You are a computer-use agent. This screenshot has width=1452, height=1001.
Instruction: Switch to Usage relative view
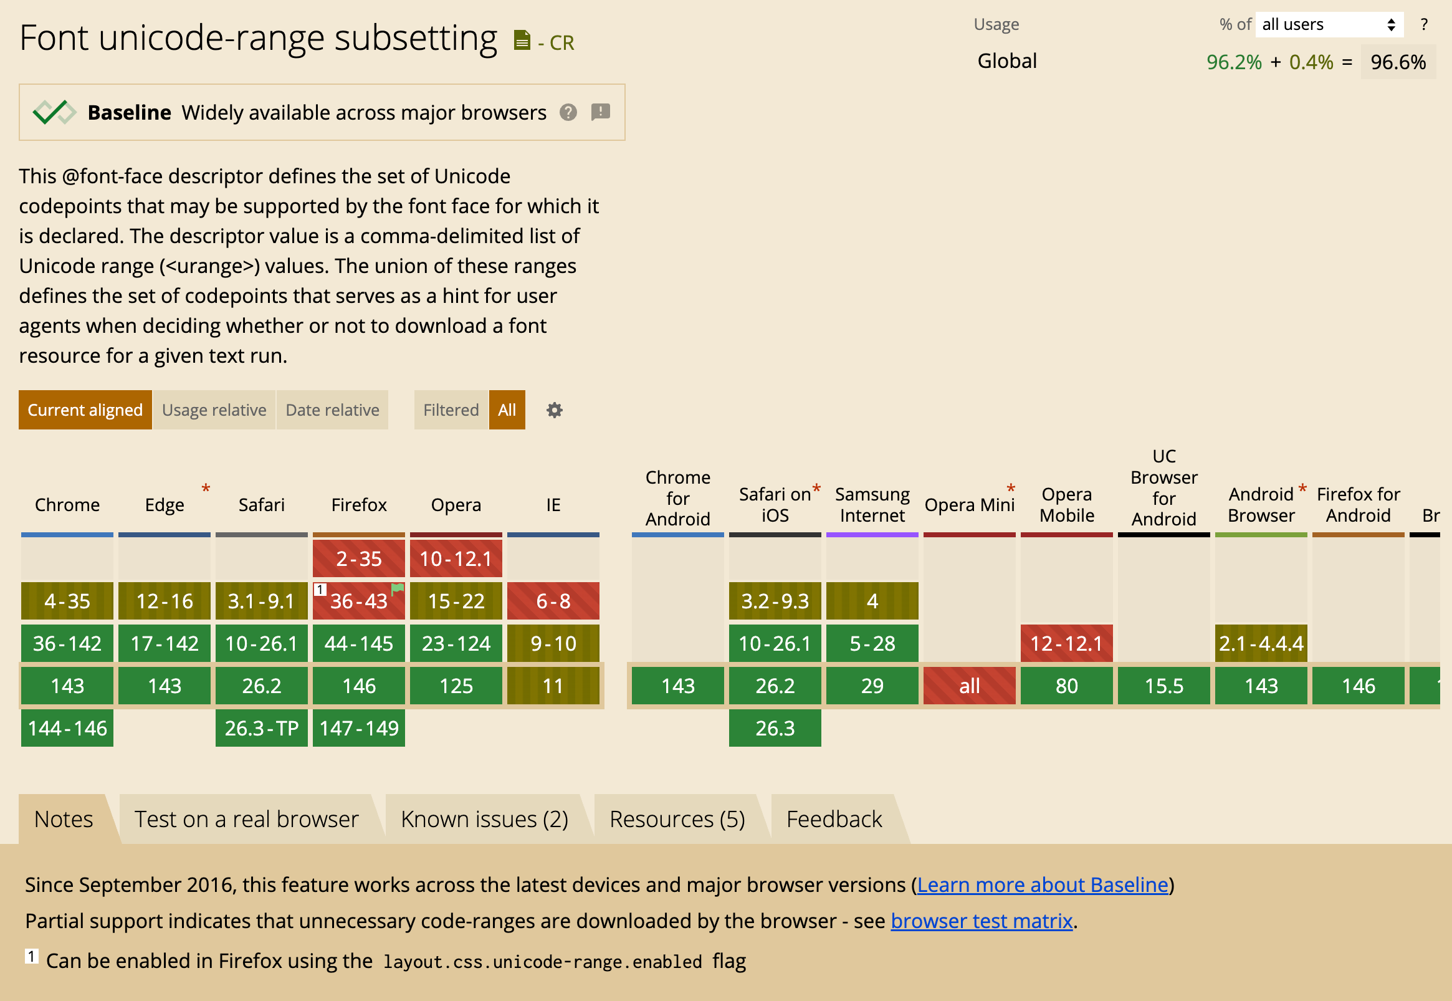pos(214,410)
